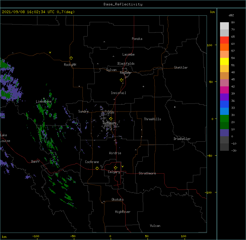This screenshot has width=246, height=240.
Task: Click the Lake Louise label at left edge
Action: pos(5,138)
